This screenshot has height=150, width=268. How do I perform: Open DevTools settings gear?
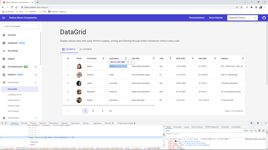pos(258,123)
